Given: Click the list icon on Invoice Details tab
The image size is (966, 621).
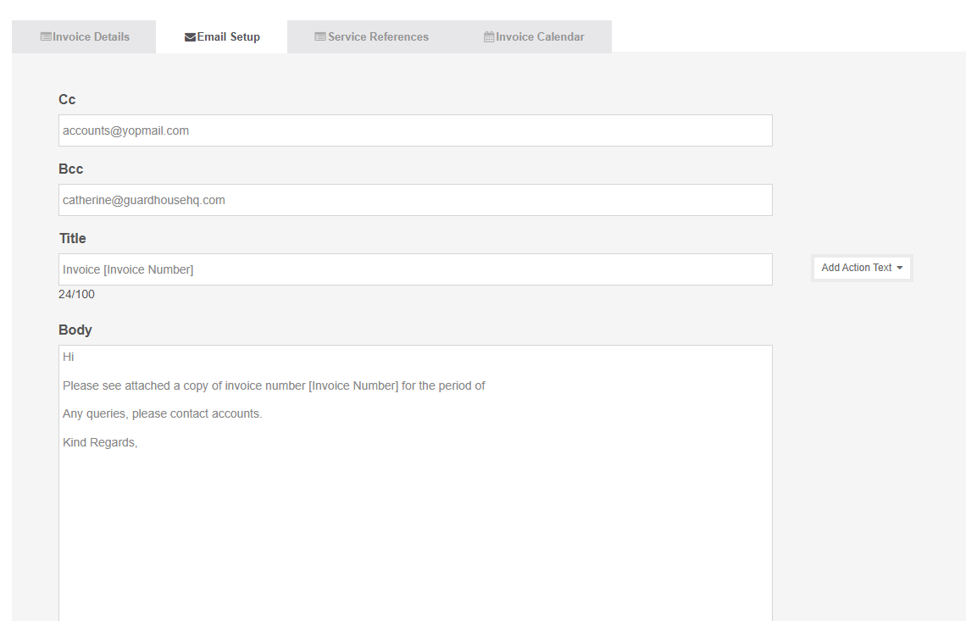Looking at the screenshot, I should [x=46, y=37].
